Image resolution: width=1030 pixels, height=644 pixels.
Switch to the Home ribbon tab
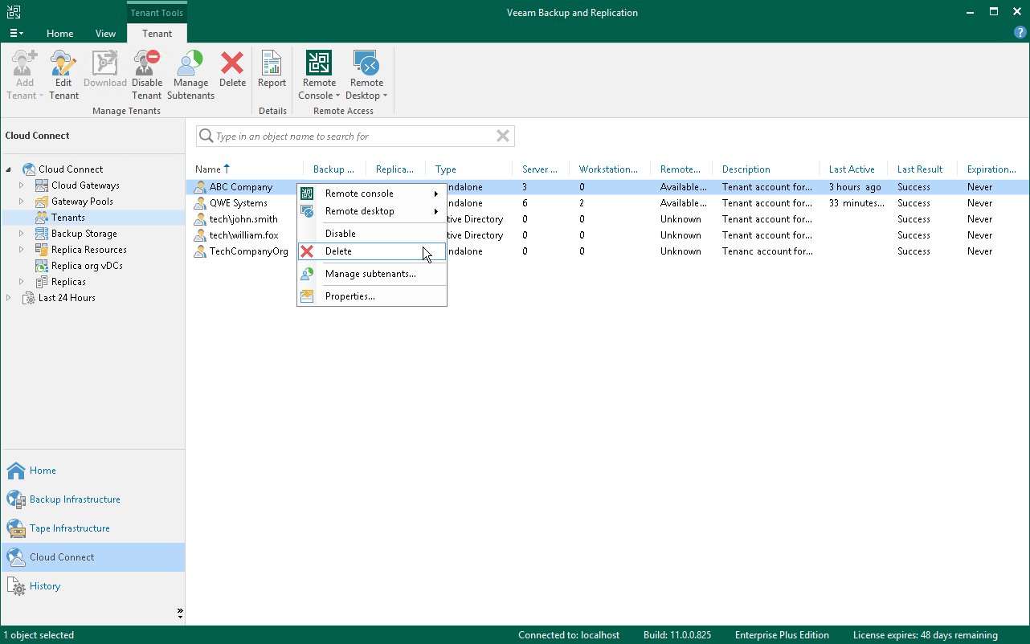pyautogui.click(x=60, y=34)
